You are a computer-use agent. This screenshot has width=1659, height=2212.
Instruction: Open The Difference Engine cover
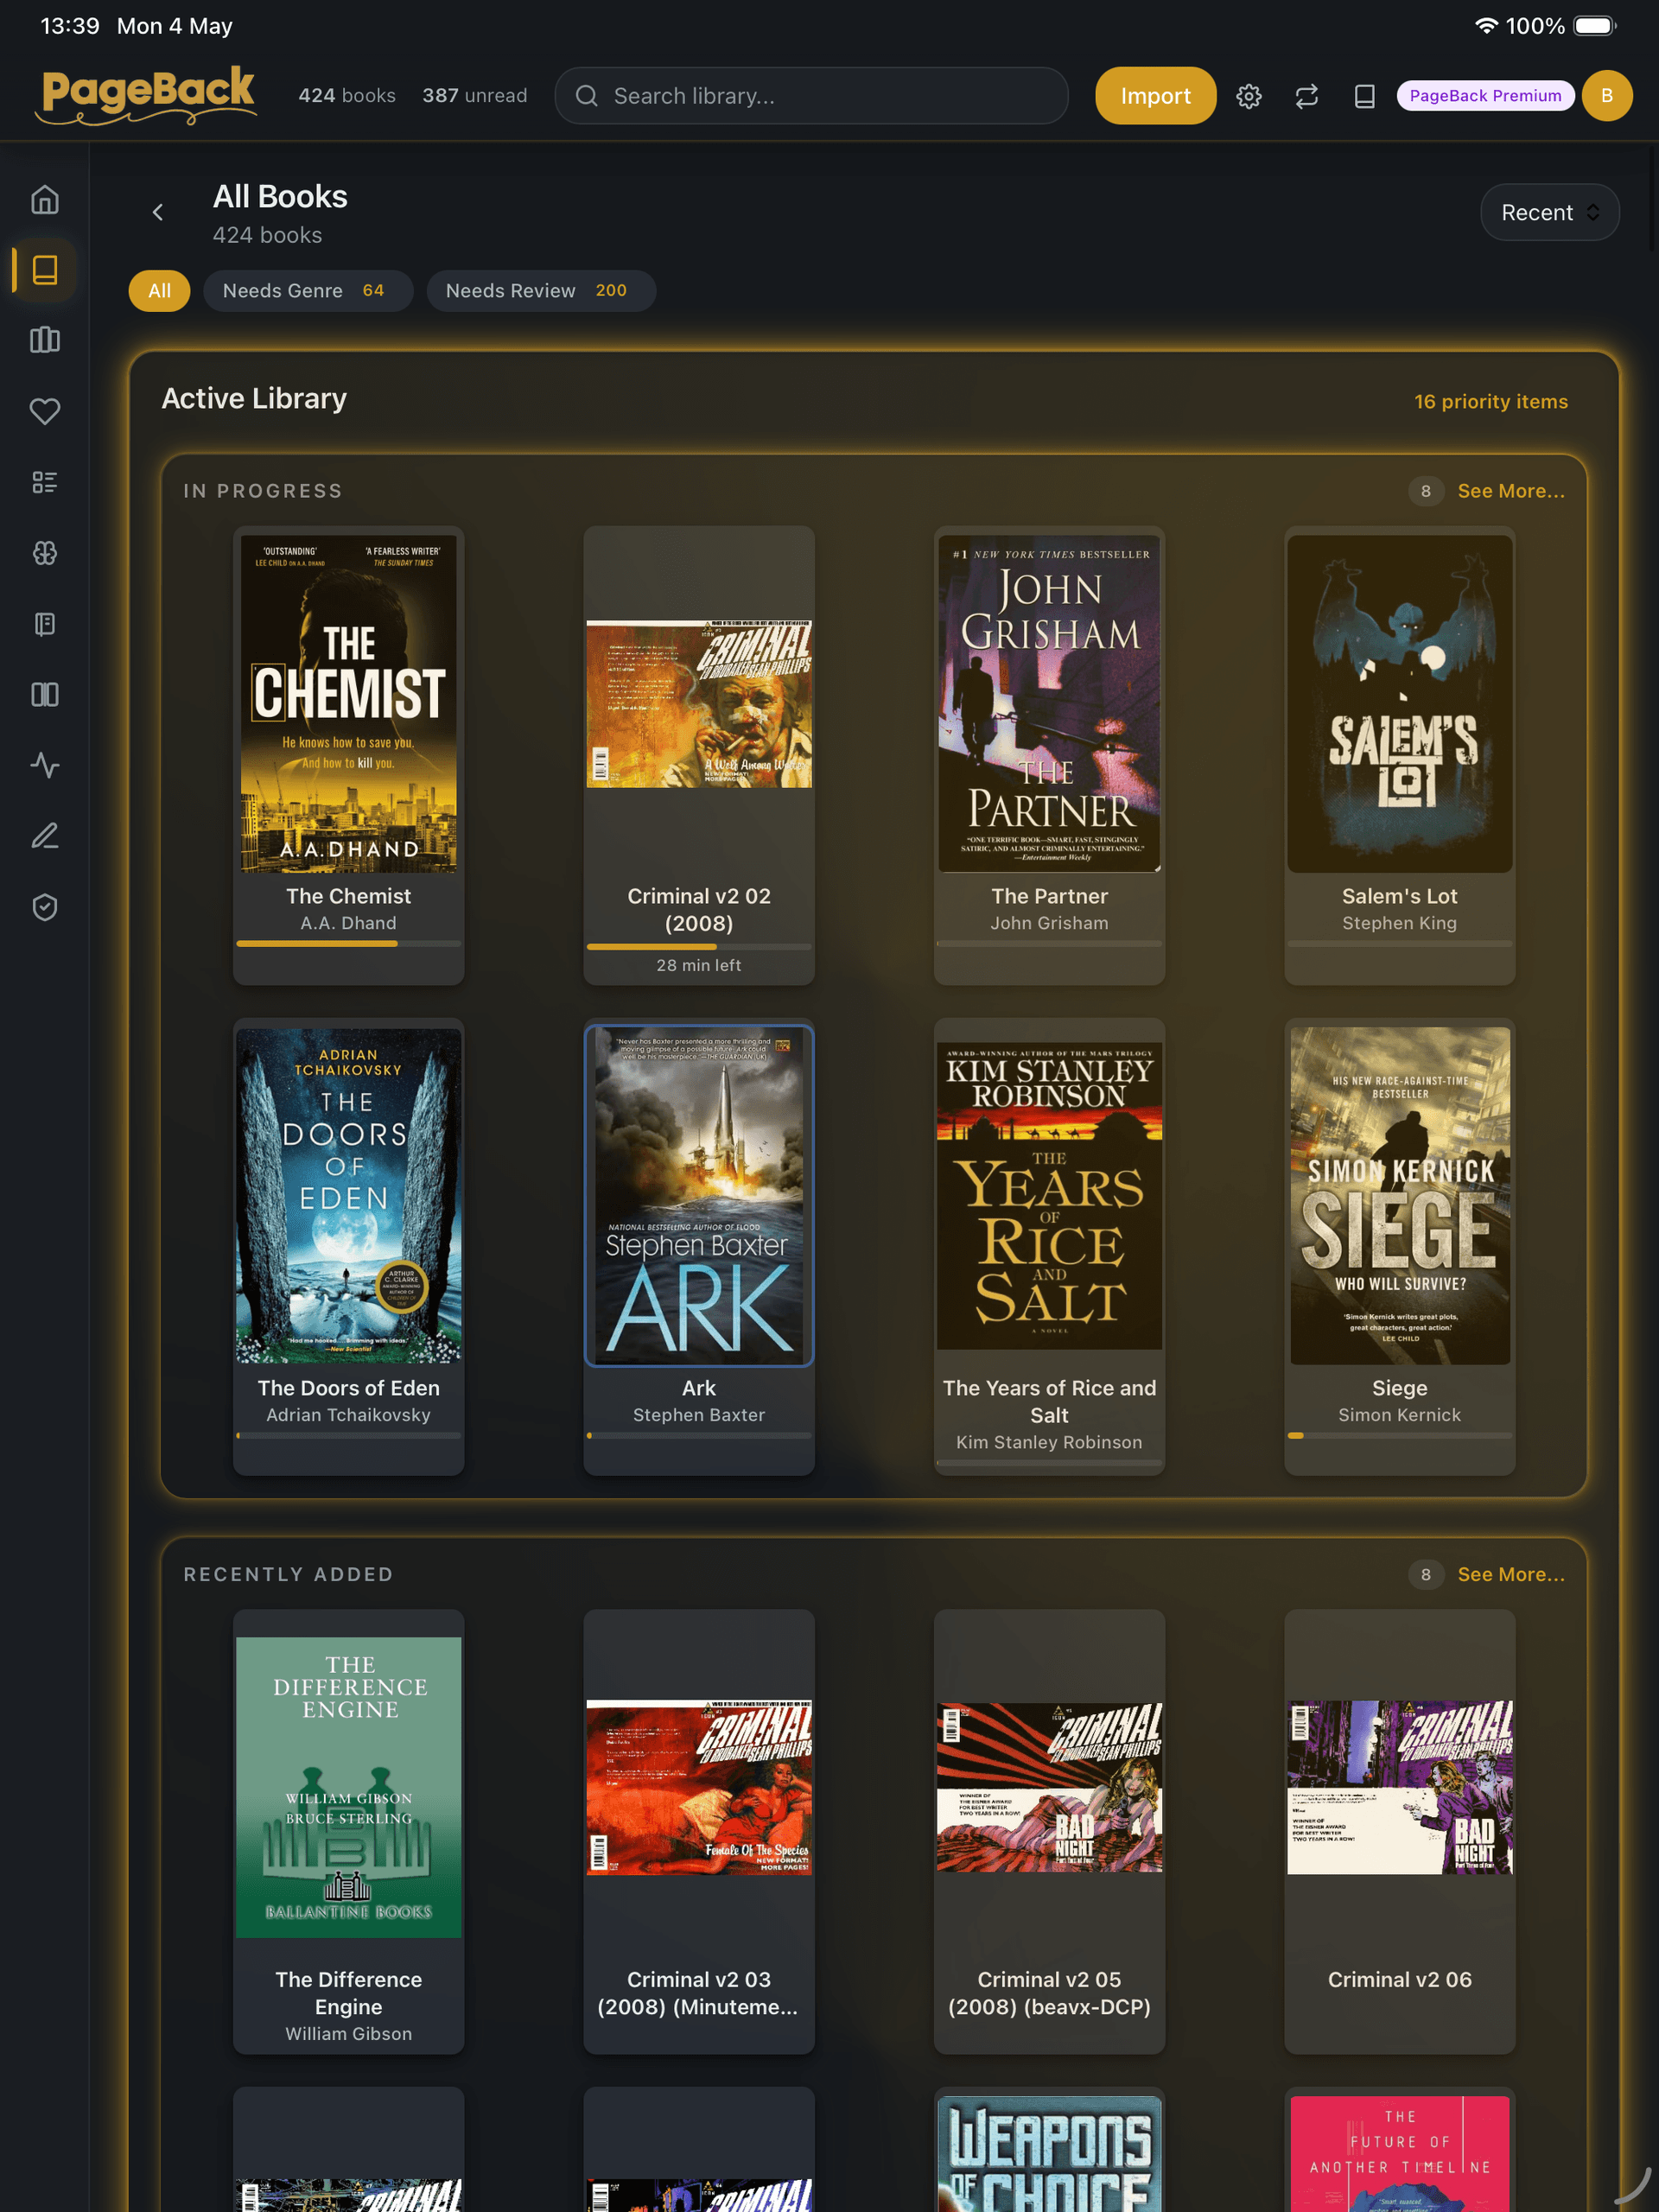pos(348,1787)
